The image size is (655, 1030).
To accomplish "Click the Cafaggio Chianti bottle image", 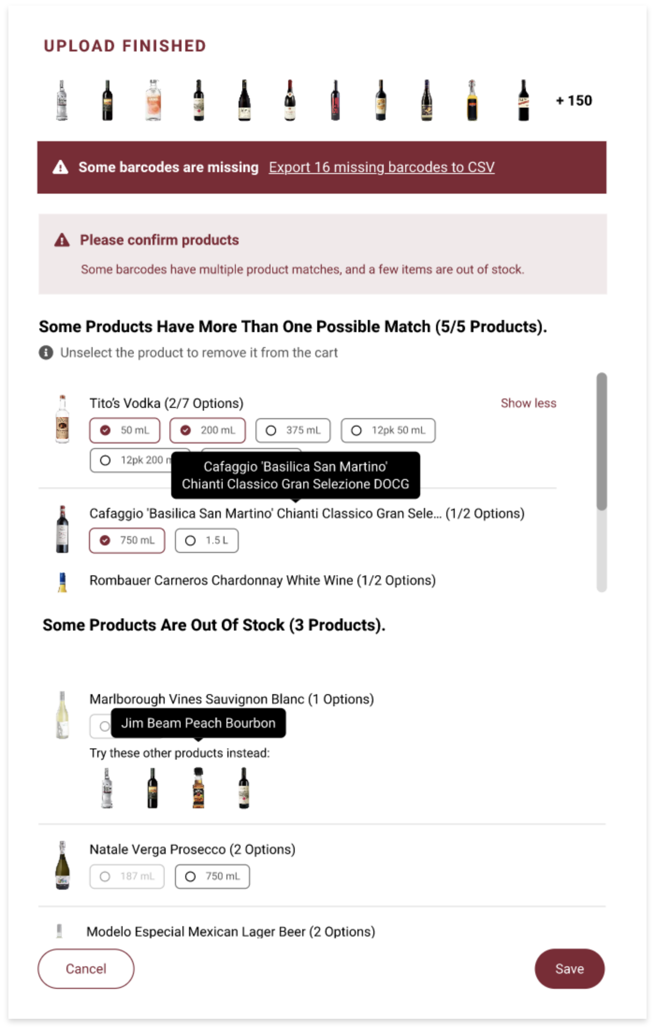I will coord(62,529).
